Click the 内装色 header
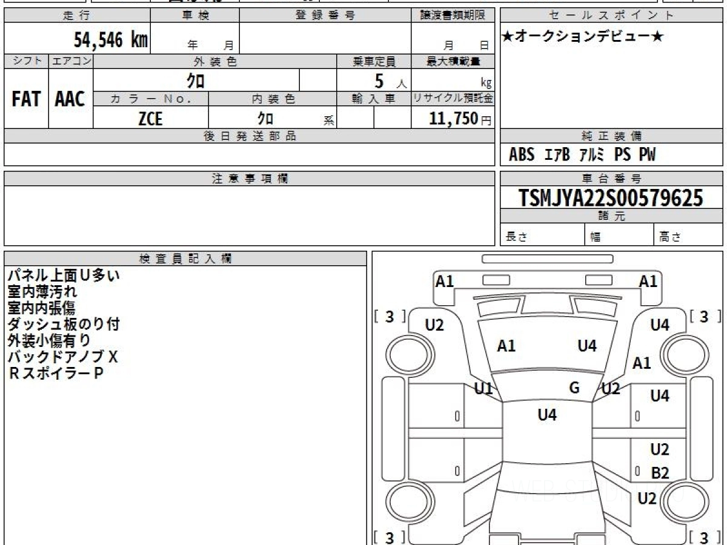This screenshot has width=727, height=545. point(273,99)
